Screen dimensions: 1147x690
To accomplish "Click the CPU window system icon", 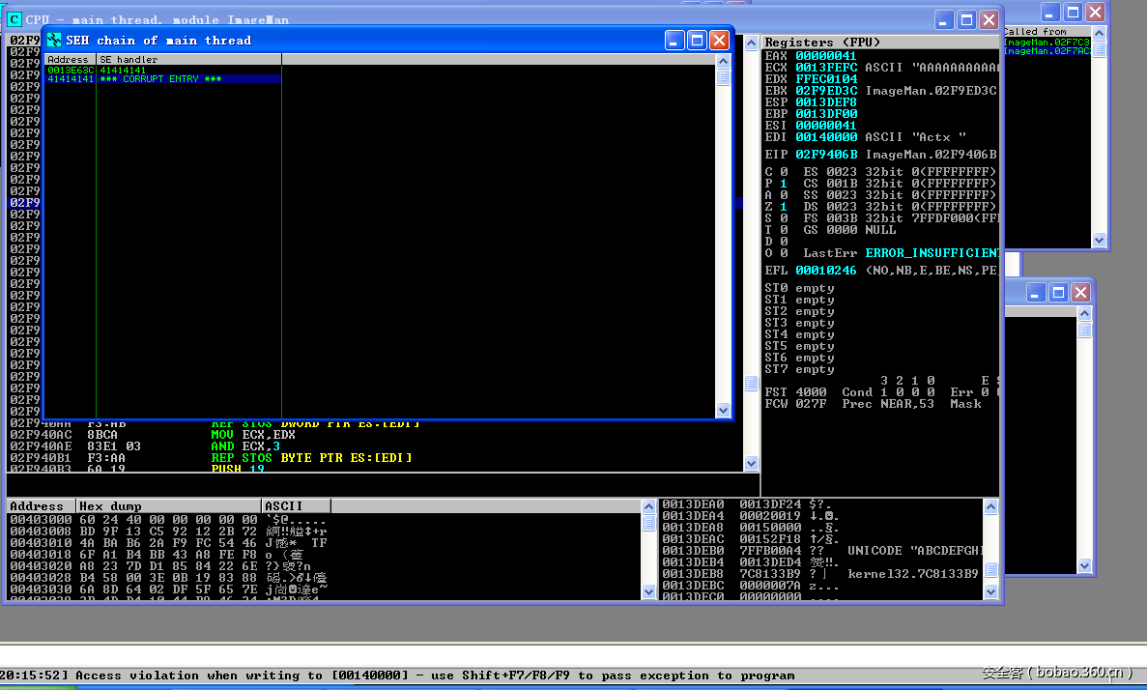I will click(14, 19).
